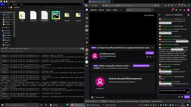Image resolution: width=191 pixels, height=107 pixels.
Task: Open Música in Twitch navigation
Action: (x=115, y=10)
